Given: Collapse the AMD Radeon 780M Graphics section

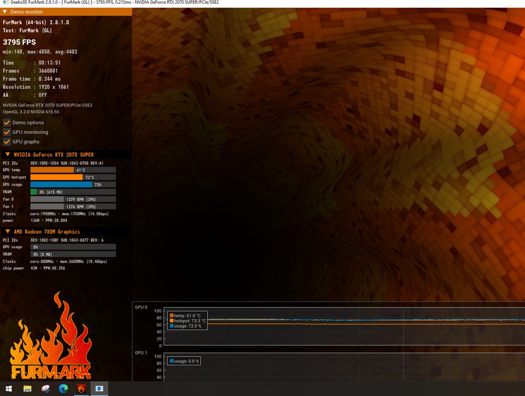Looking at the screenshot, I should coord(8,232).
